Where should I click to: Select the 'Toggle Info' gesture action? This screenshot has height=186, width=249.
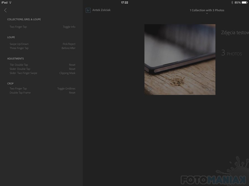pyautogui.click(x=69, y=27)
